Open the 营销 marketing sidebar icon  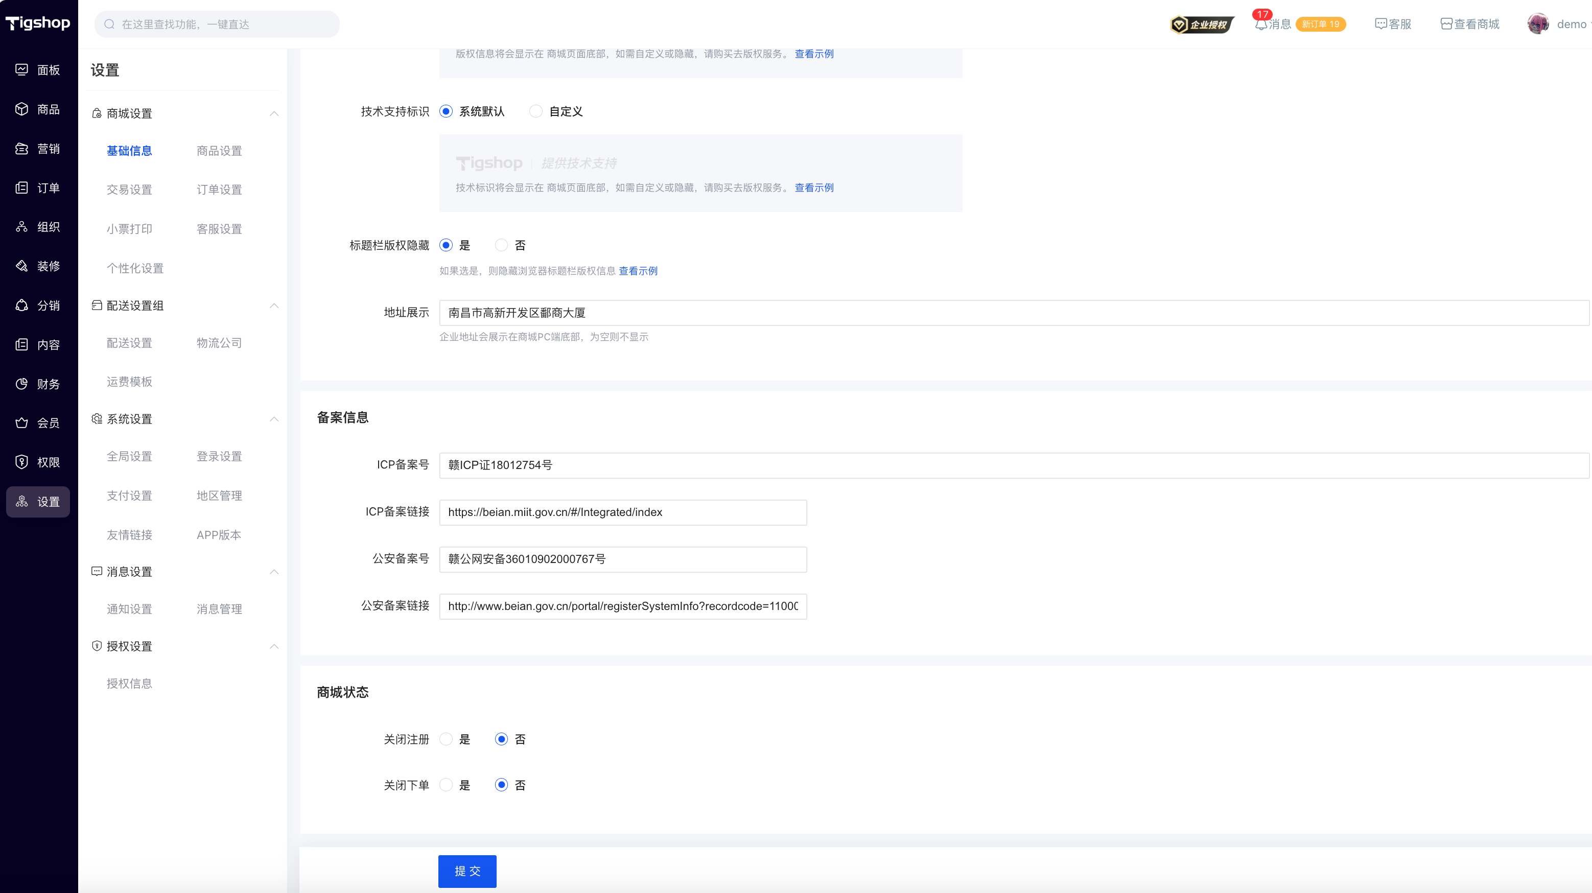[x=21, y=148]
